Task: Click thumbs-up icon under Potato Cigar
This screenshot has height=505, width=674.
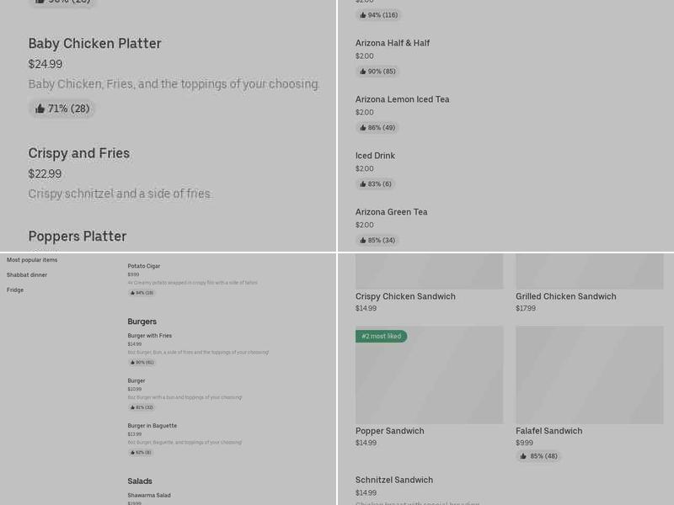Action: pos(132,293)
